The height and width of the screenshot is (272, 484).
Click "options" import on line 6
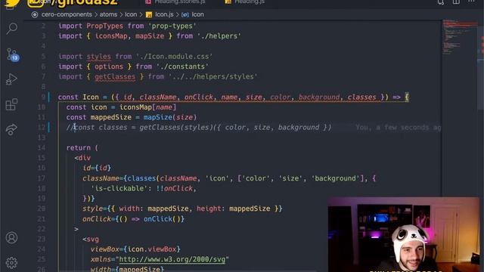pos(109,66)
